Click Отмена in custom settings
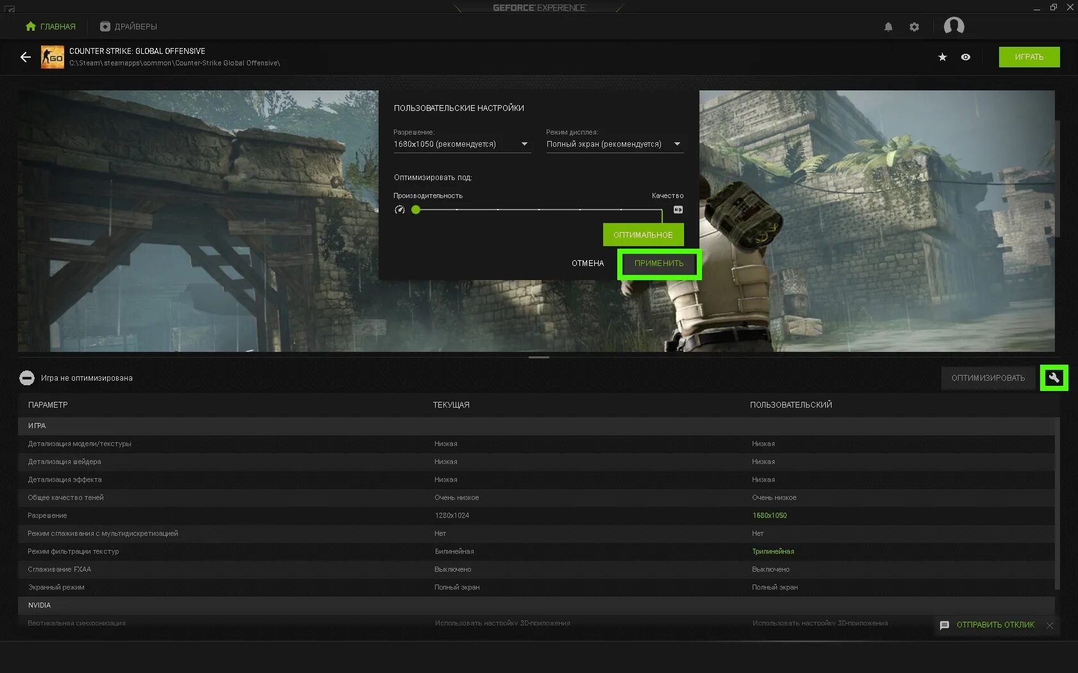The height and width of the screenshot is (673, 1078). coord(588,263)
